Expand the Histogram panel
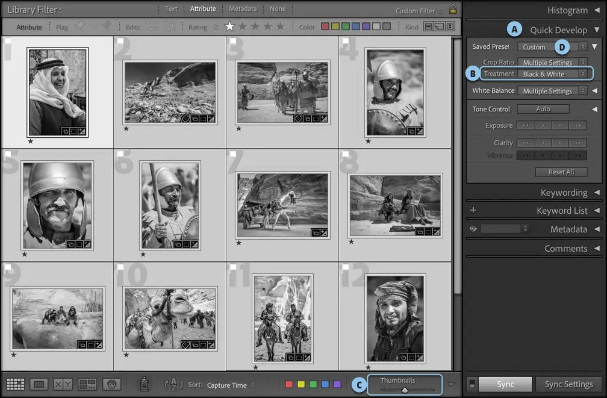This screenshot has width=607, height=398. (567, 10)
